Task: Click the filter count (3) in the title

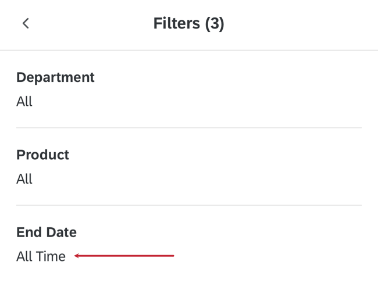Action: pyautogui.click(x=214, y=23)
